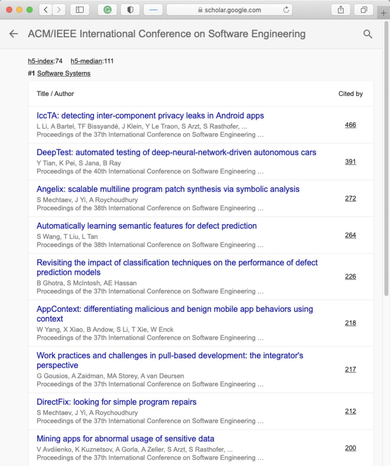Click the Cited by column header

coord(351,94)
